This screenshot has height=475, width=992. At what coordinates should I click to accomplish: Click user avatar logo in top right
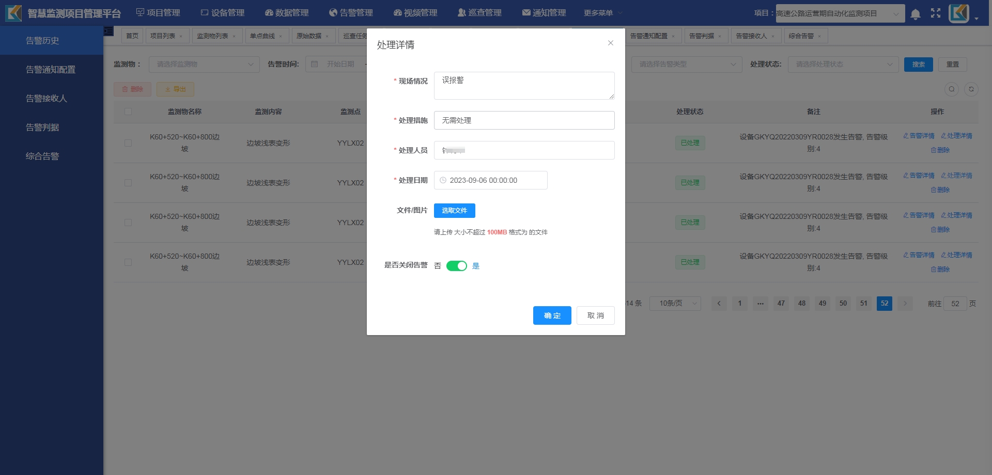coord(958,13)
